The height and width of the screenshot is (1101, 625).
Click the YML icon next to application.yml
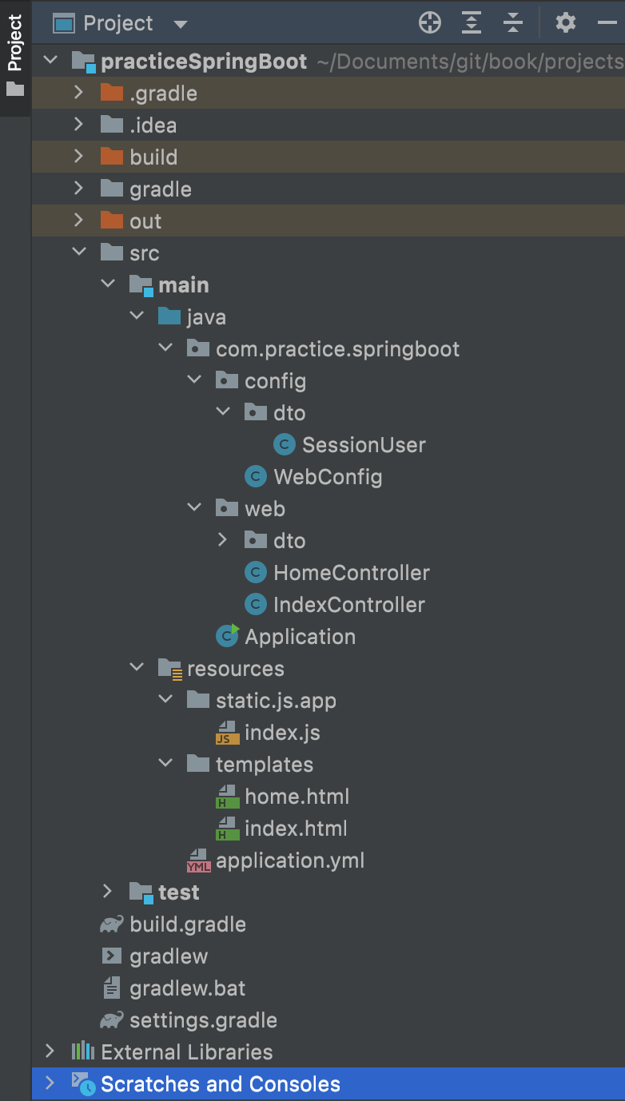click(197, 860)
